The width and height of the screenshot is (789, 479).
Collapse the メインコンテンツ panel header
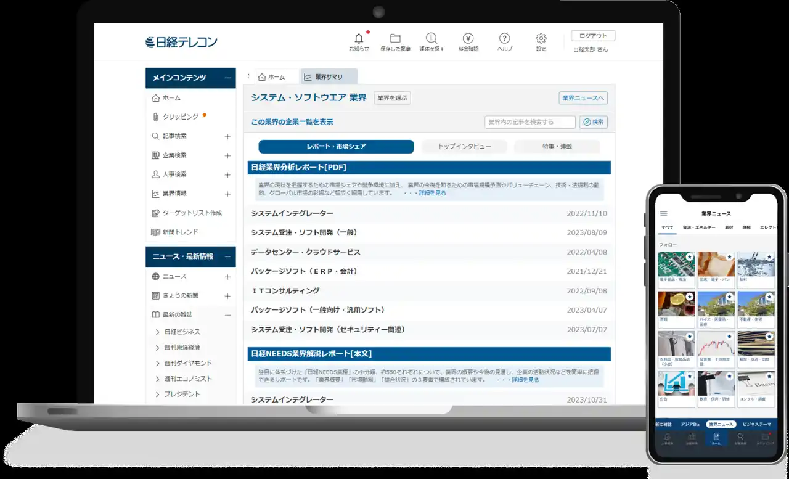(227, 78)
